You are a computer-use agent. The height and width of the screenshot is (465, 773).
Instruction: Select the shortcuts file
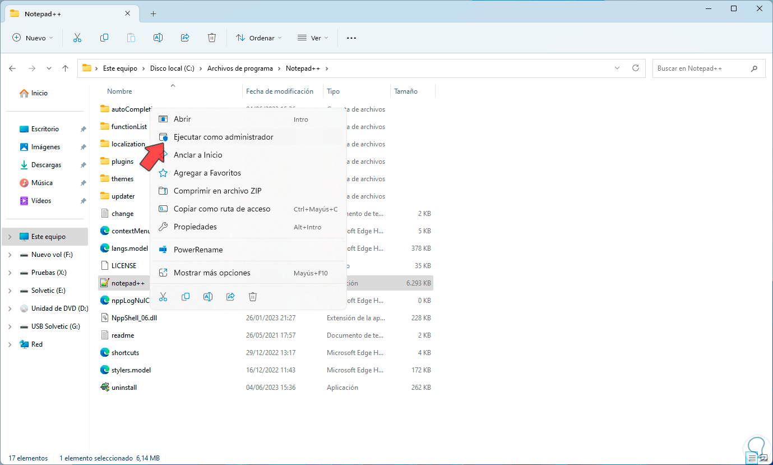pos(125,353)
